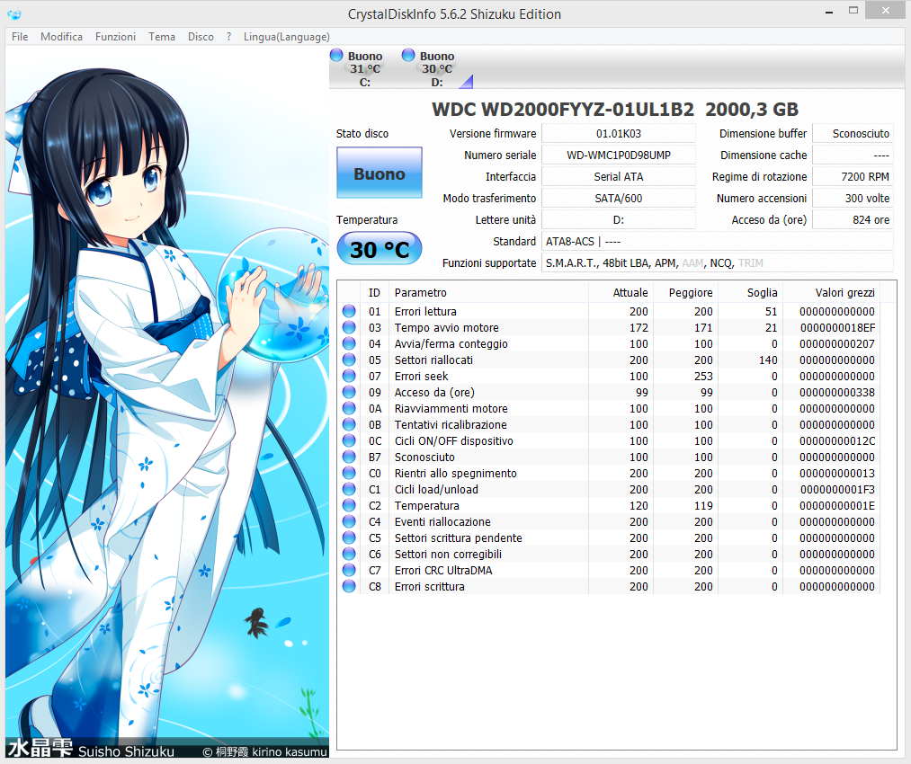Click the Peggiore column header
The image size is (911, 764).
pyautogui.click(x=686, y=293)
